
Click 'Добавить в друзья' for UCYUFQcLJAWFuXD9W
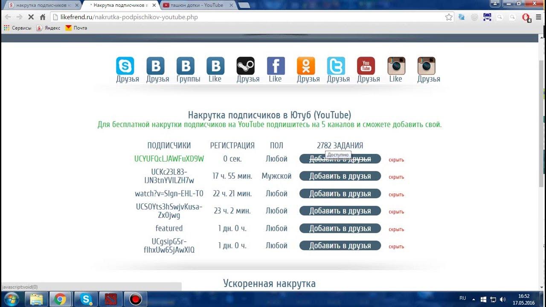[340, 159]
